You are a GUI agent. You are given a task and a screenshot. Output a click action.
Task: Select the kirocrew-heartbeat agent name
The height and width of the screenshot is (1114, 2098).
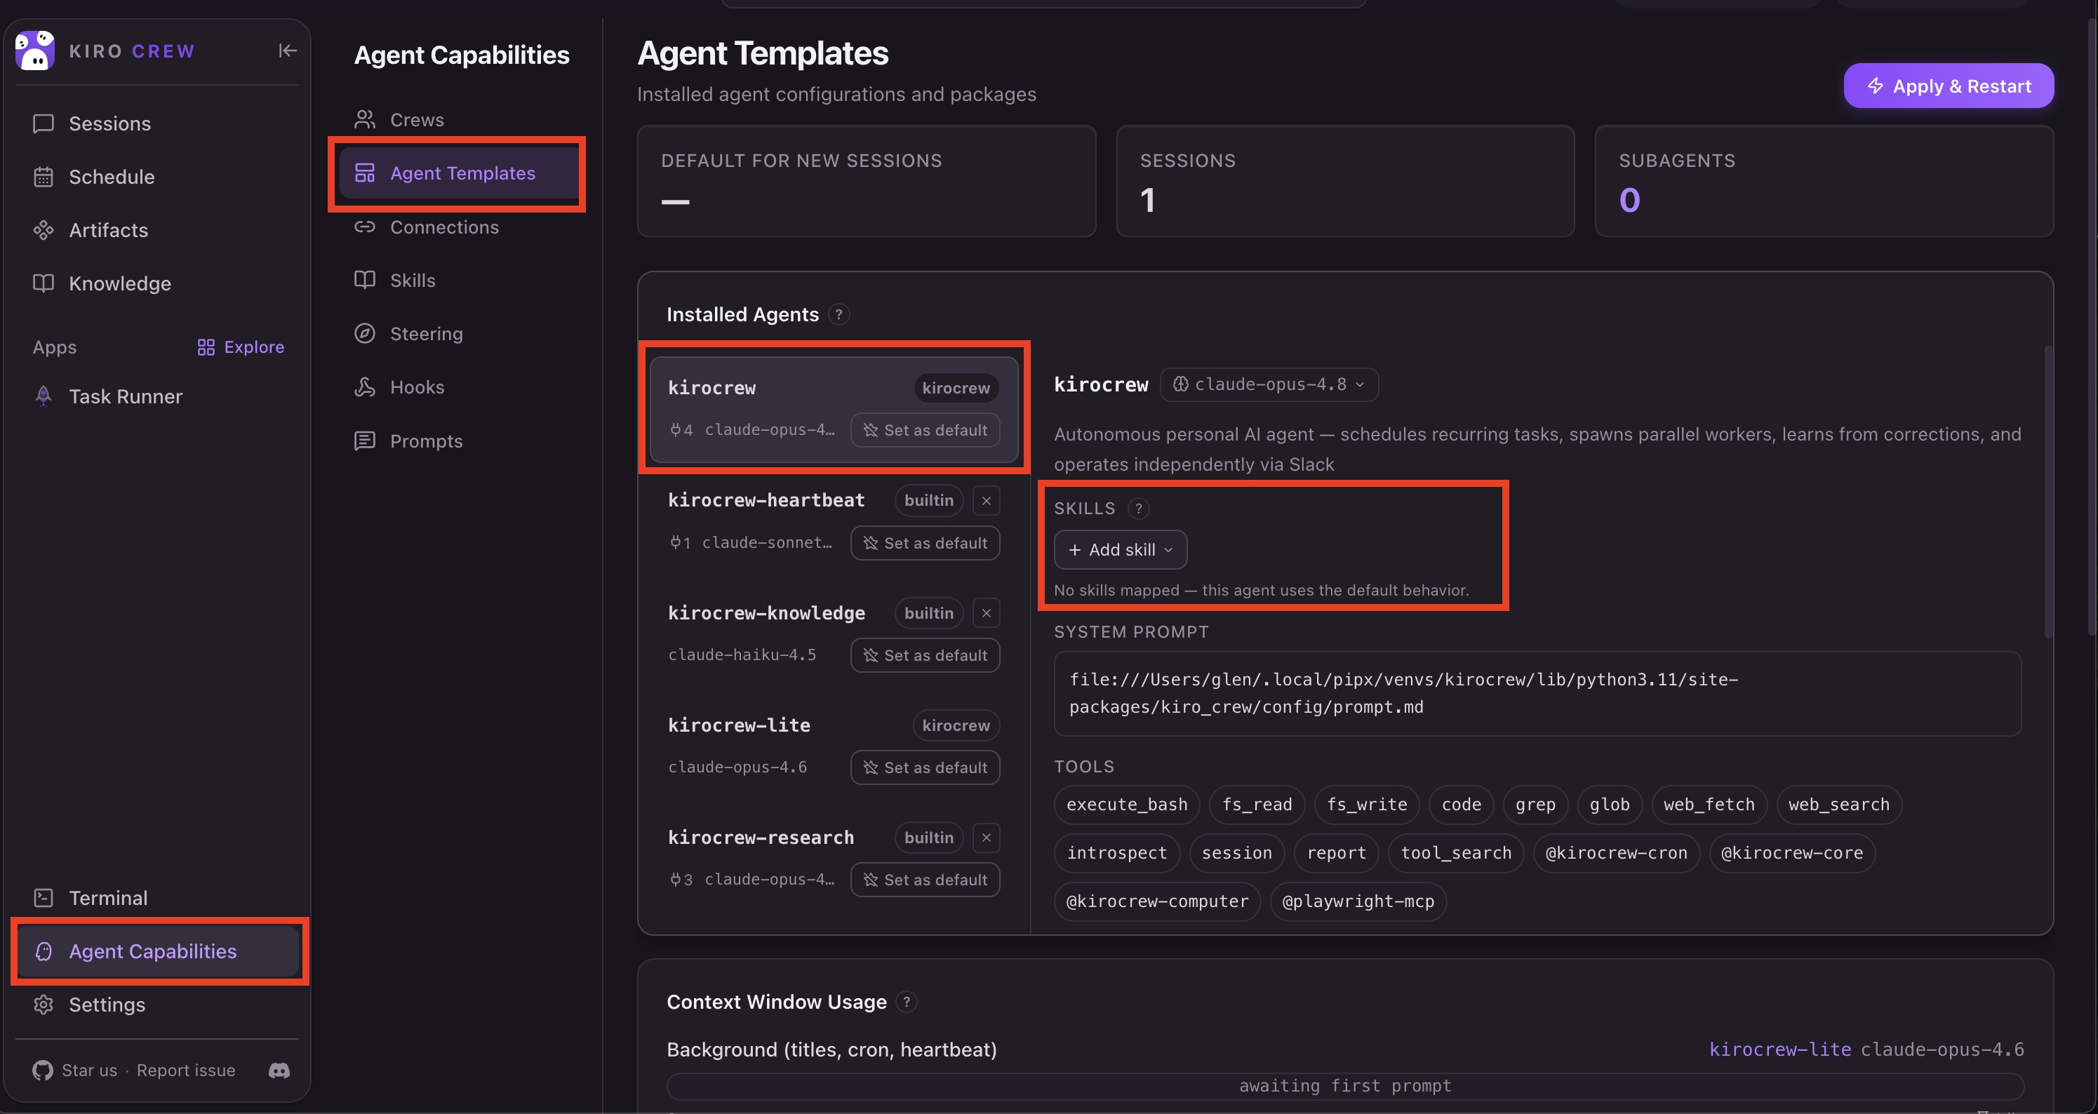(x=766, y=500)
